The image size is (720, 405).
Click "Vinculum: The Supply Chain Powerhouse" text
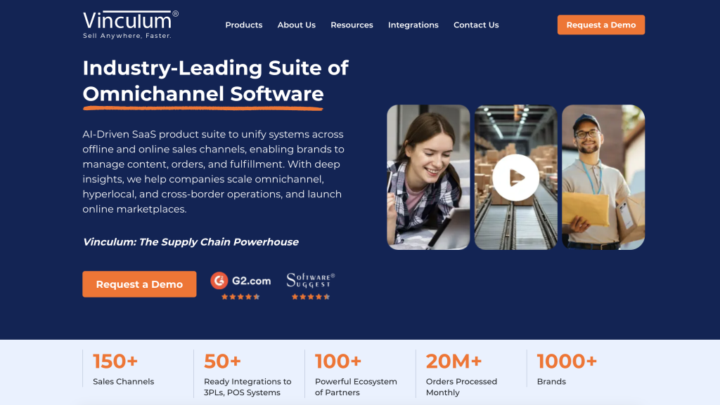pyautogui.click(x=191, y=242)
